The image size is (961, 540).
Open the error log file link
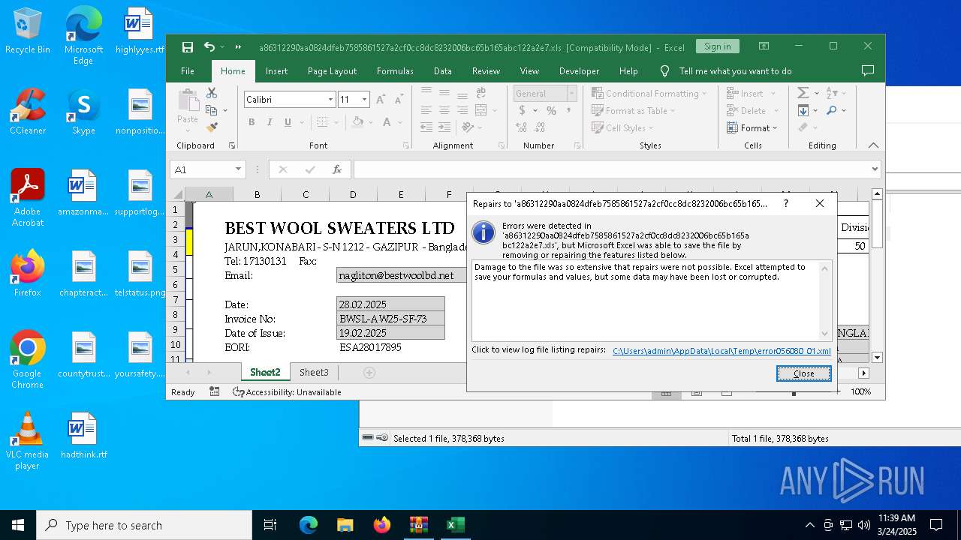coord(722,350)
